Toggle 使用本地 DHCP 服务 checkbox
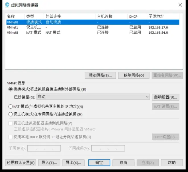Viewport: 188px width, 172px height. pyautogui.click(x=11, y=137)
